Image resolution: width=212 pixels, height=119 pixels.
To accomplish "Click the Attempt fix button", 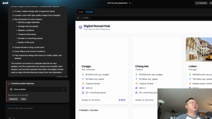I will tap(13, 99).
